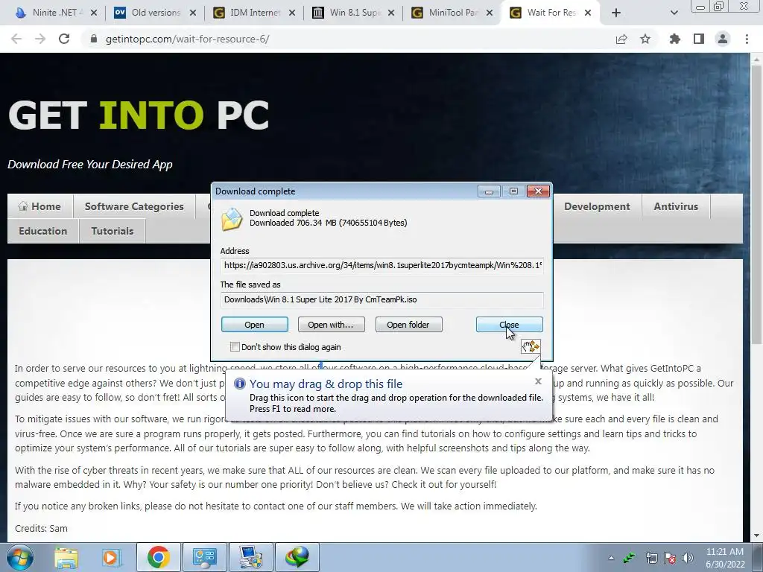Share this page via share icon
Screen dimensions: 763x572
pyautogui.click(x=621, y=39)
